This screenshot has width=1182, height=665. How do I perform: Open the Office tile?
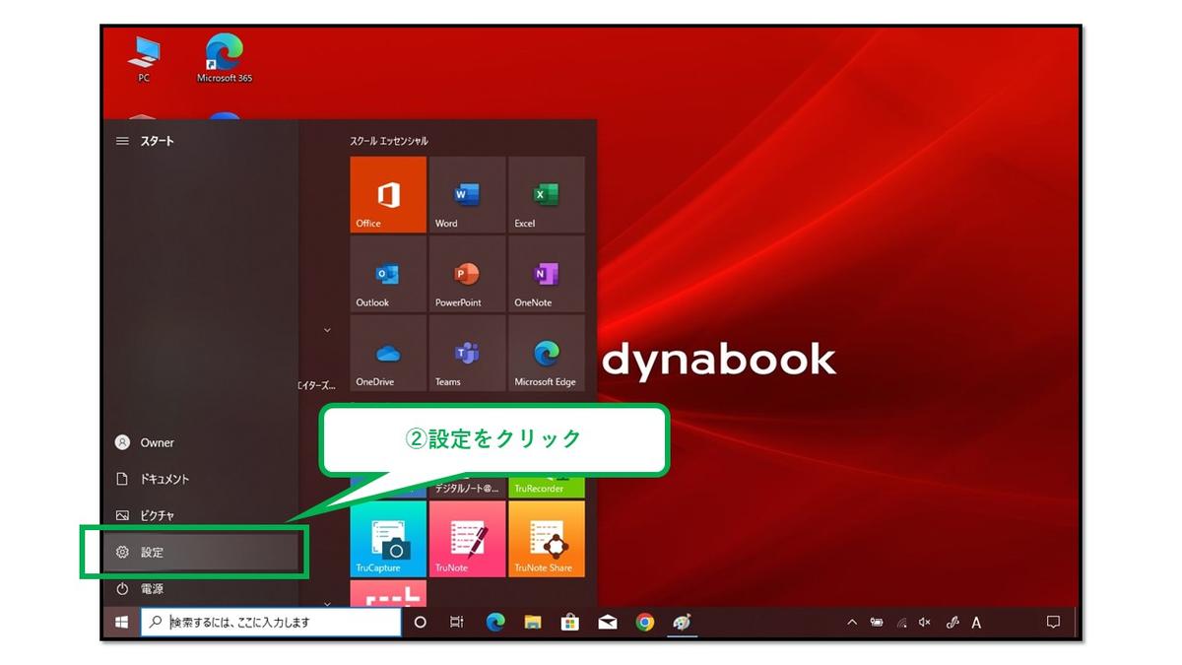(x=388, y=194)
